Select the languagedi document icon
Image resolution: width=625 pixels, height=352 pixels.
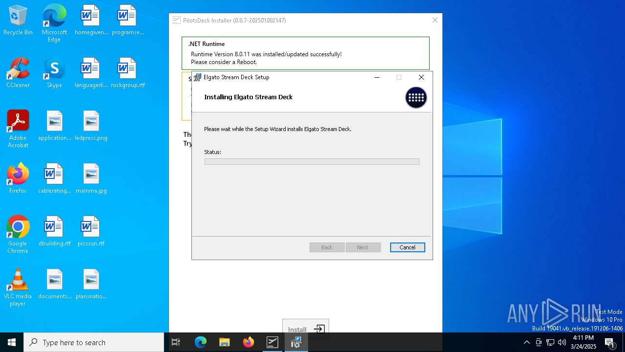click(91, 73)
